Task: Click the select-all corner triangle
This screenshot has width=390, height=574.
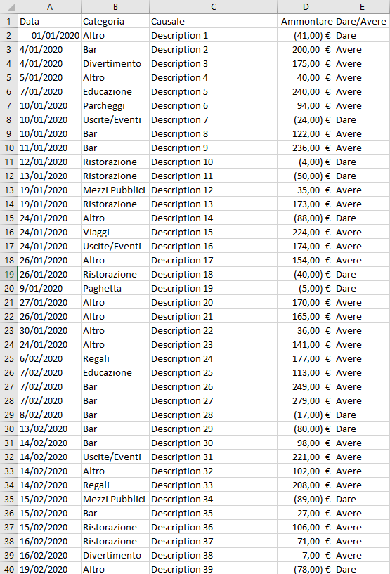Action: [x=9, y=6]
